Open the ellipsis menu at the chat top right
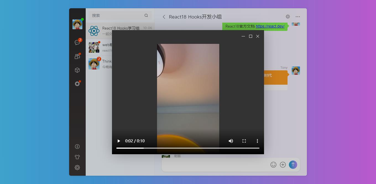Image resolution: width=376 pixels, height=184 pixels. [298, 17]
